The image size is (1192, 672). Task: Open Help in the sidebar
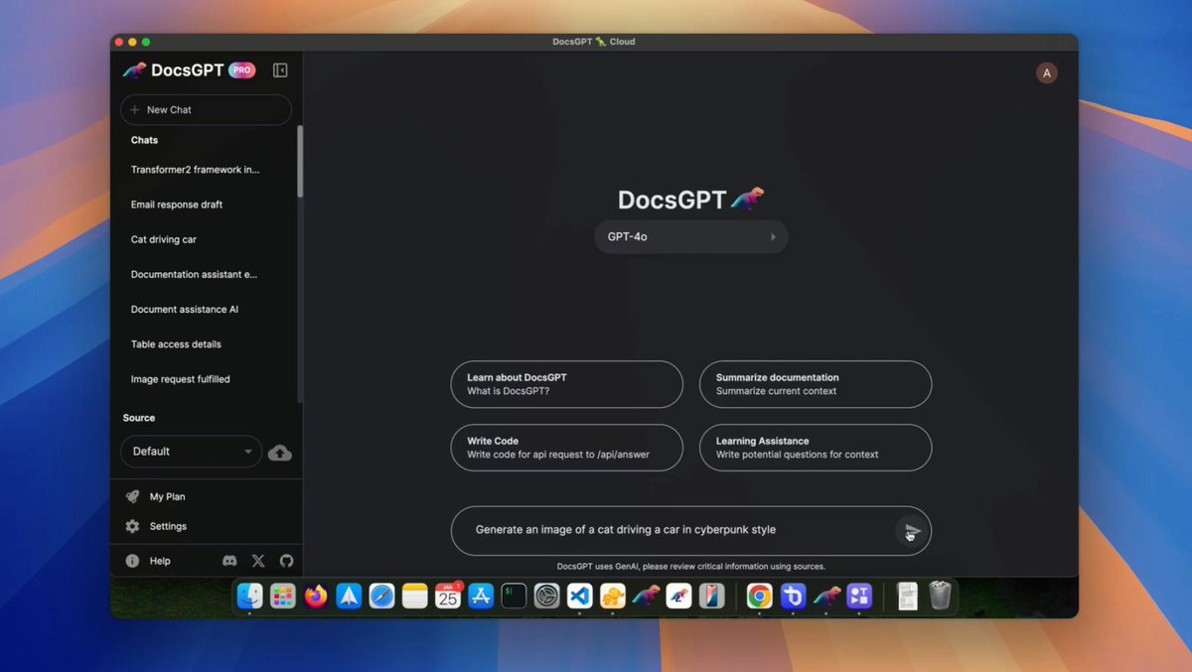pyautogui.click(x=160, y=561)
